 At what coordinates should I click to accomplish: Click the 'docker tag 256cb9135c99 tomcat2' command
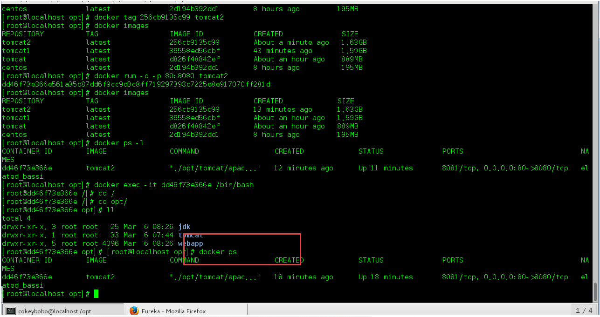[159, 17]
